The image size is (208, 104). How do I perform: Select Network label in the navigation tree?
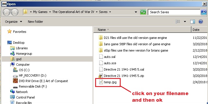[x=22, y=92]
